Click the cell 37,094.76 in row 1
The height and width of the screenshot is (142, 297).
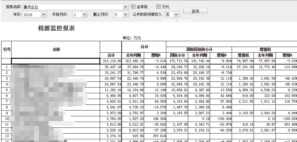(133, 67)
